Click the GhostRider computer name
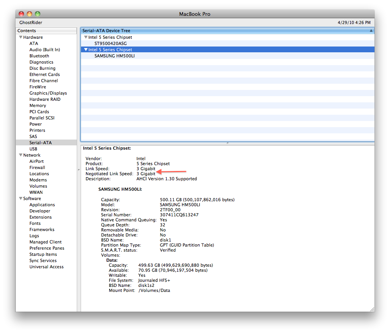Screen dimensions: 390x333 [31, 22]
